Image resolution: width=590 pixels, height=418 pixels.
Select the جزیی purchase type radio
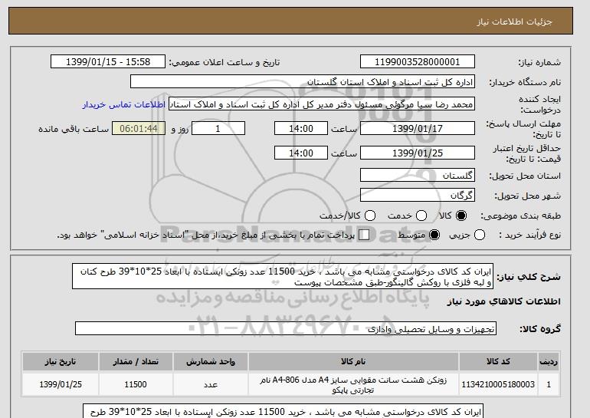(480, 235)
